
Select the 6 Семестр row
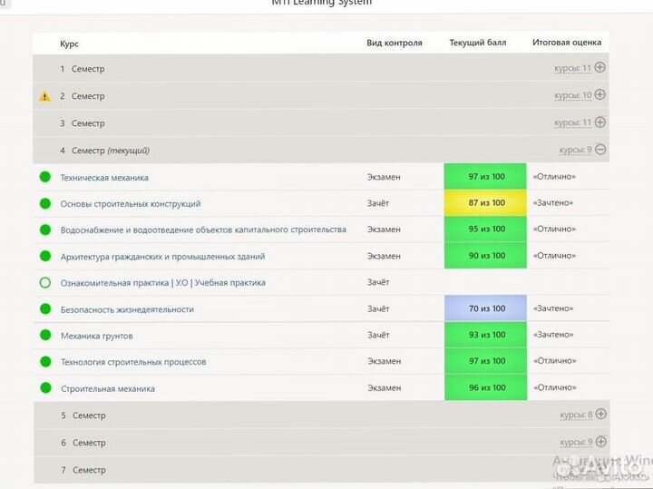point(272,443)
